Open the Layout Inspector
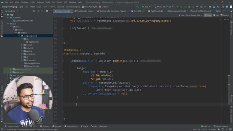Image resolution: width=233 pixels, height=131 pixels. [221, 126]
